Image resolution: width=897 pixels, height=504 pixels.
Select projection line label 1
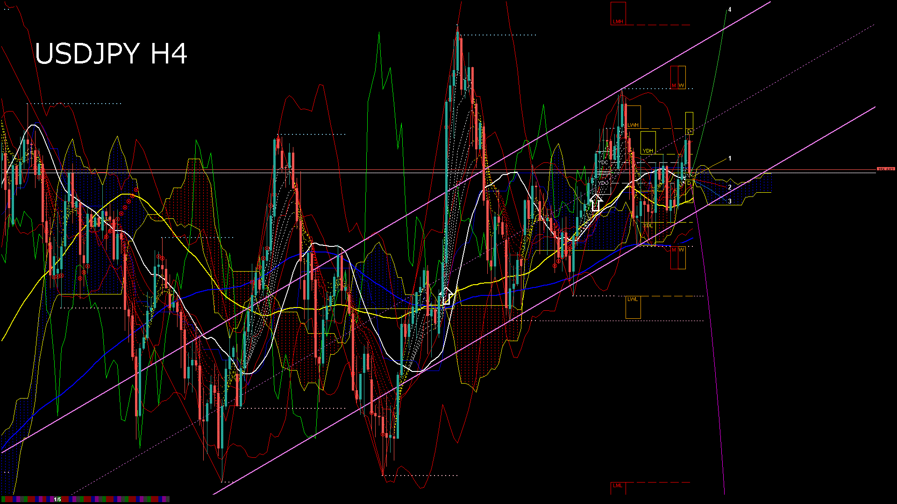[730, 159]
